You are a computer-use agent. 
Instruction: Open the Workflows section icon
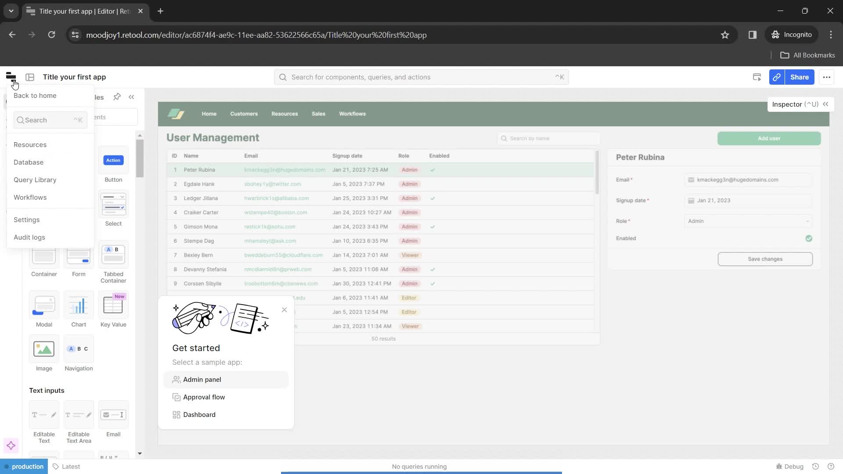coord(29,197)
